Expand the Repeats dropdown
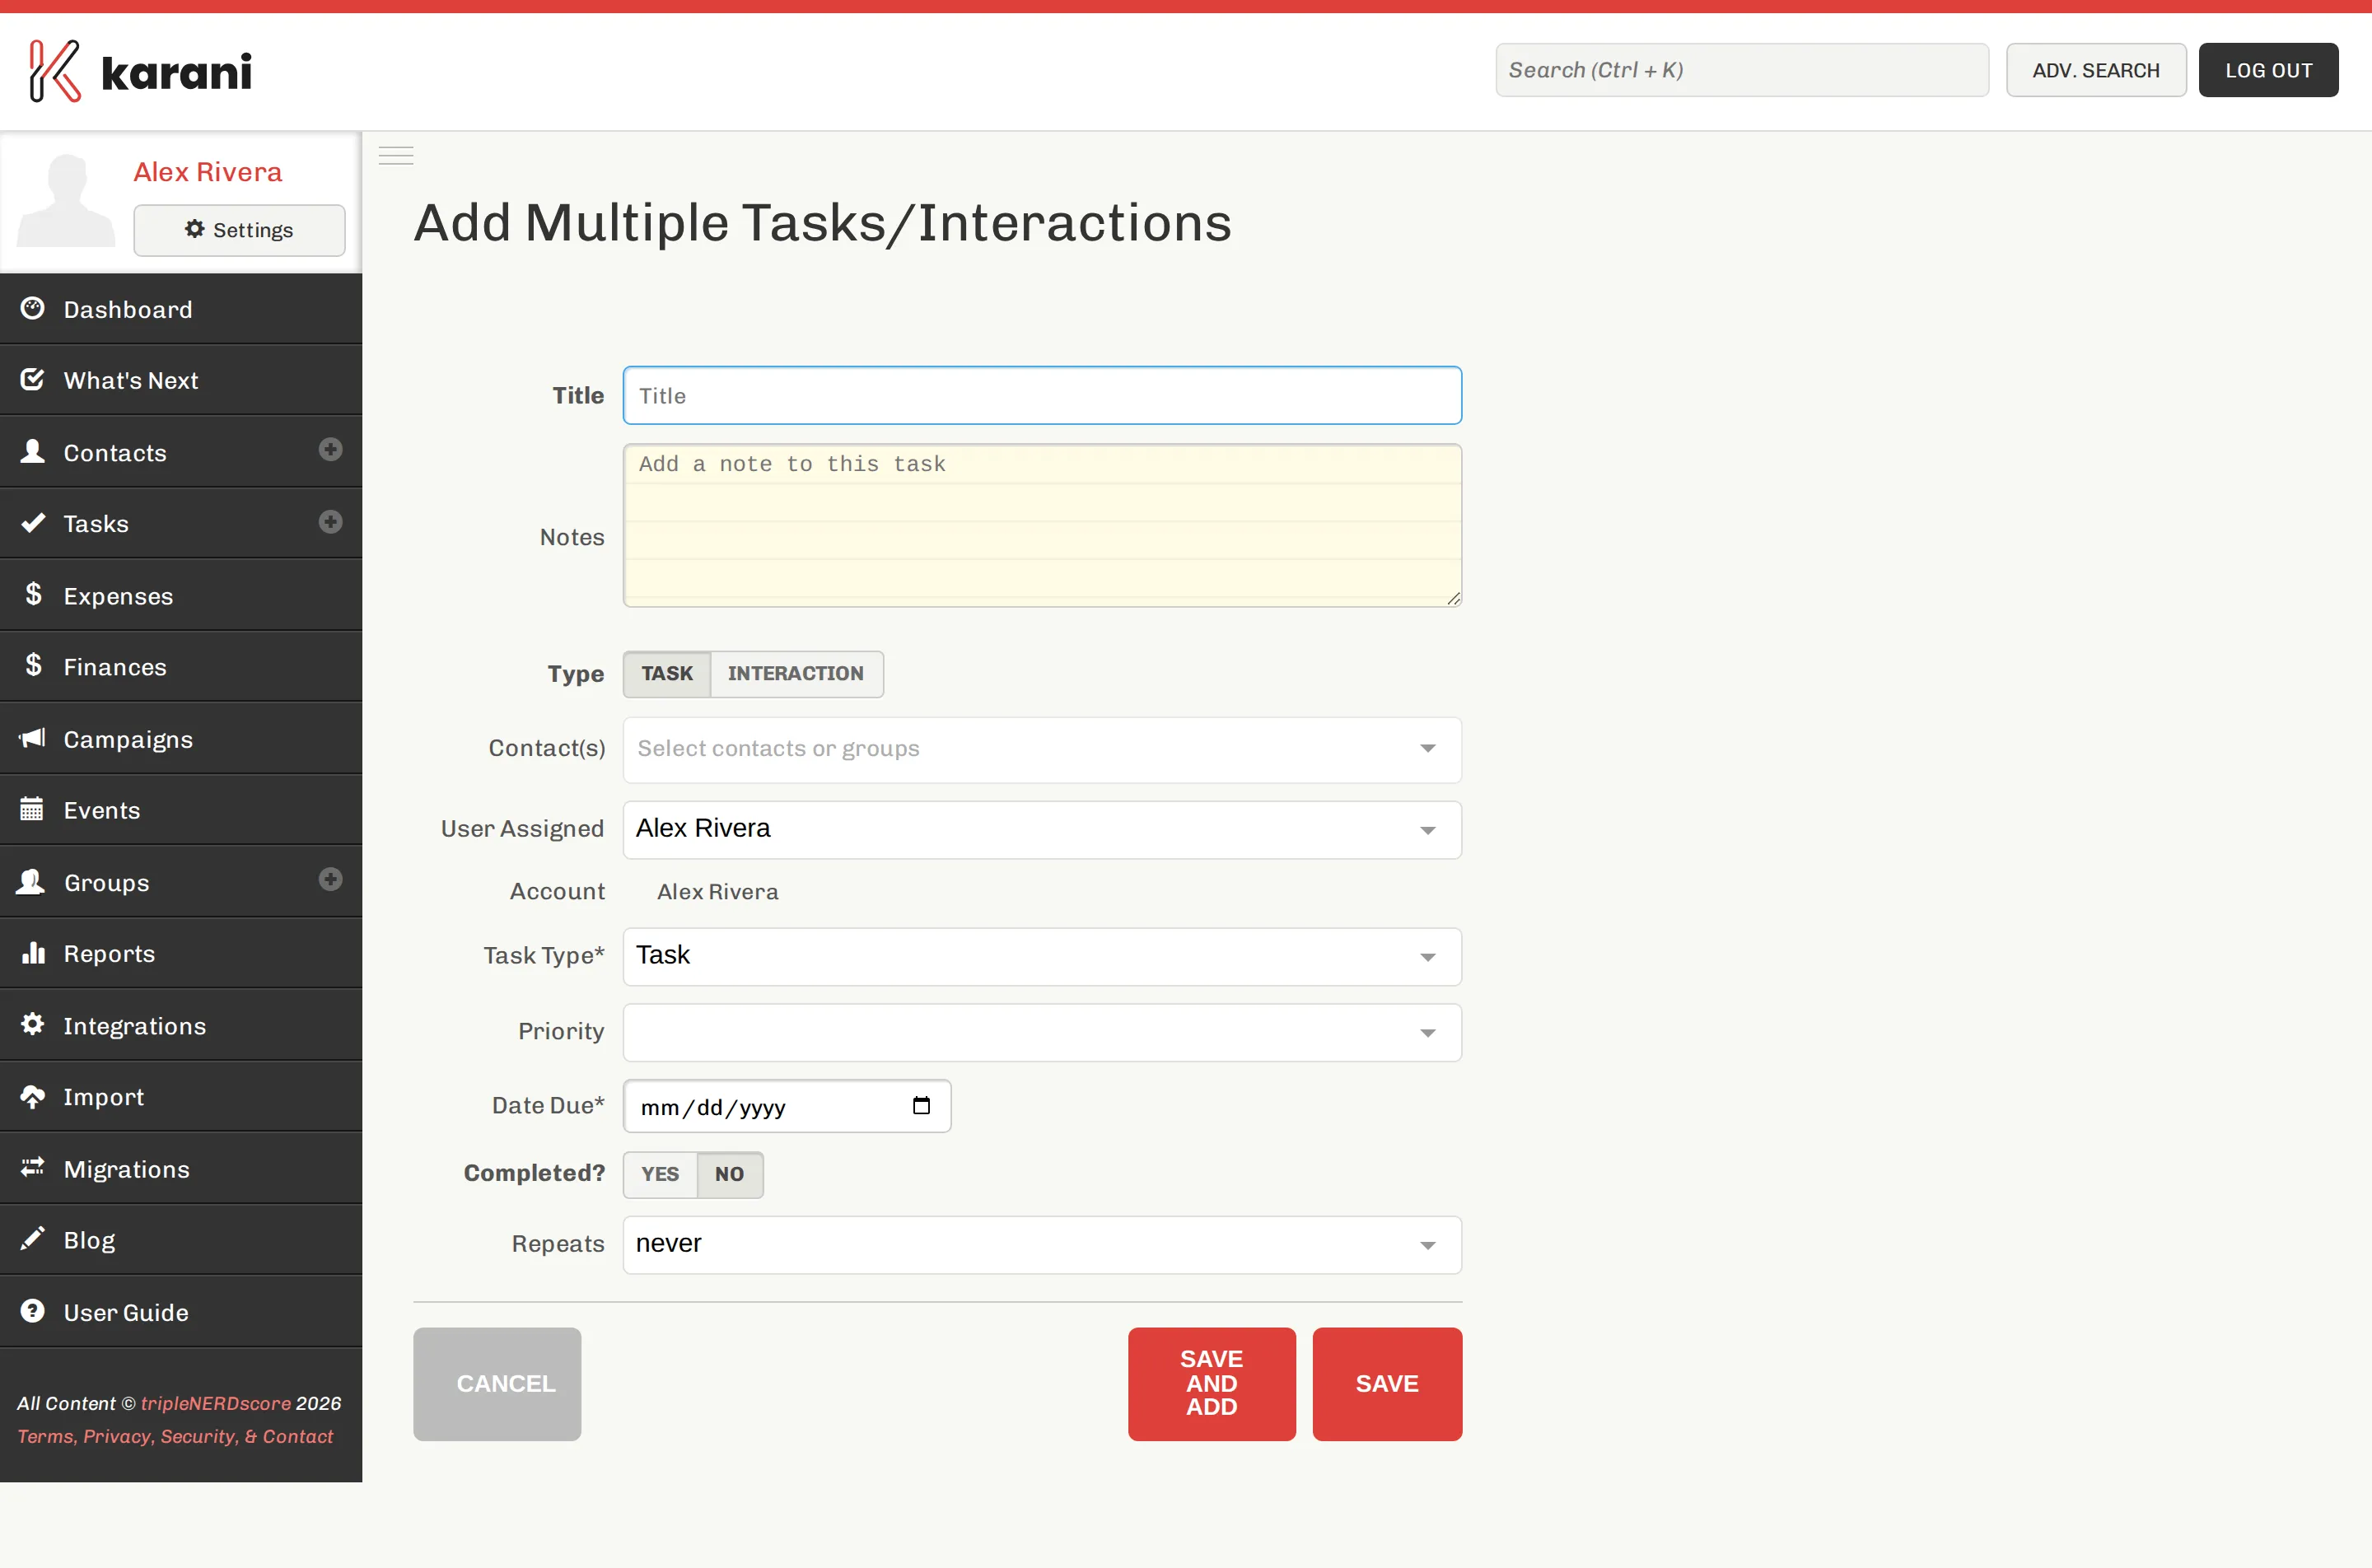The height and width of the screenshot is (1568, 2372). pyautogui.click(x=1042, y=1244)
